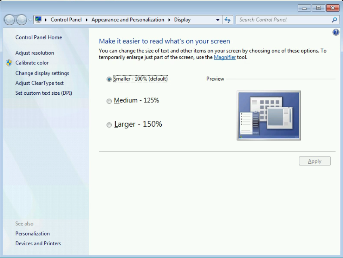Go to Control Panel Home

(x=39, y=37)
